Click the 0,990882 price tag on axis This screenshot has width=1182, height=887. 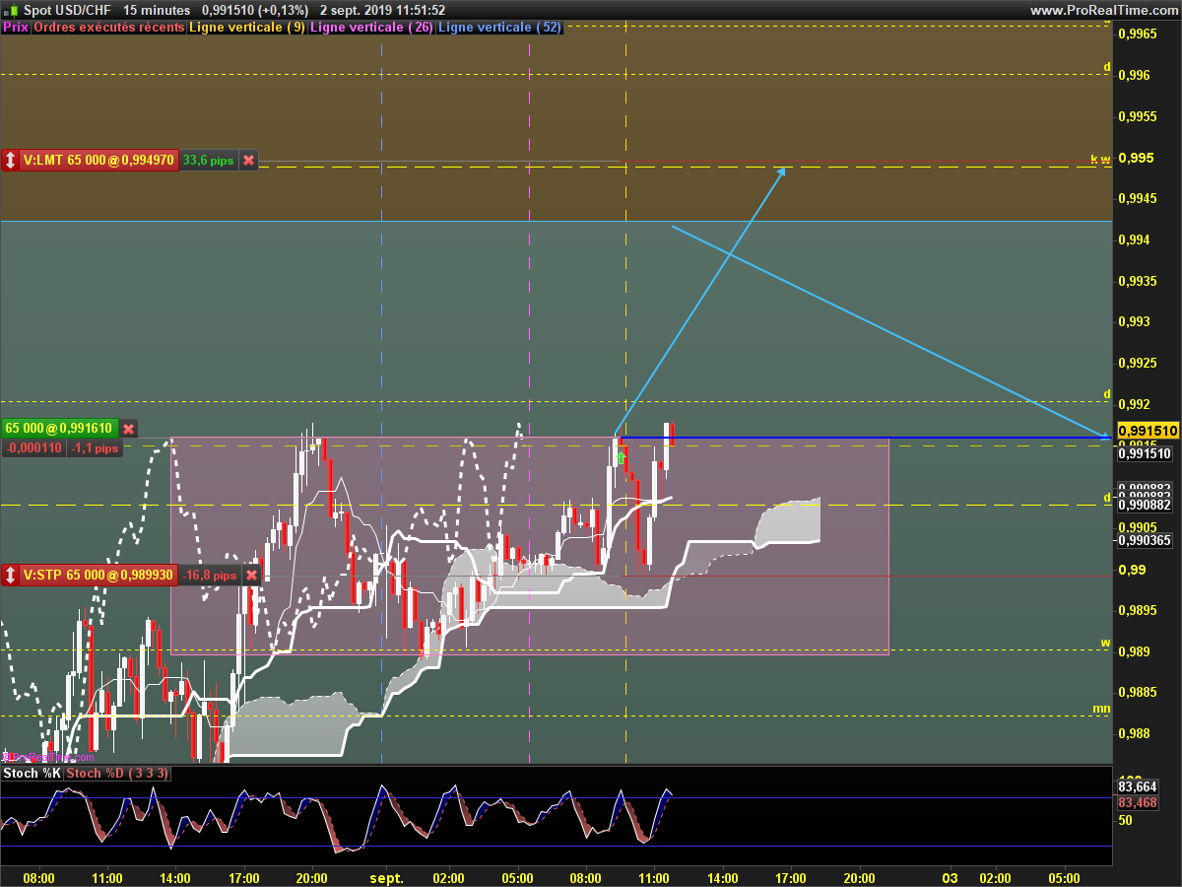tap(1145, 505)
